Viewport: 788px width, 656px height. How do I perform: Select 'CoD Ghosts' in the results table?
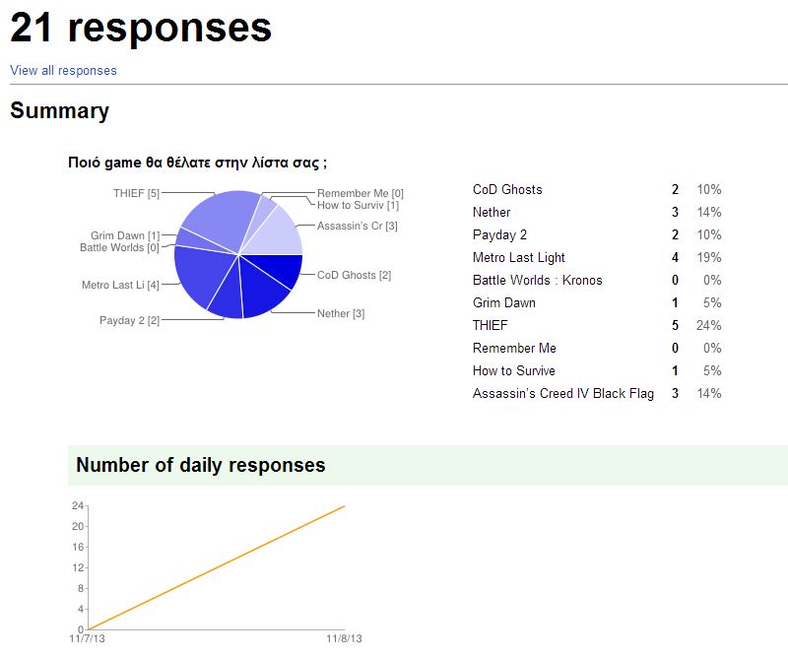coord(507,189)
